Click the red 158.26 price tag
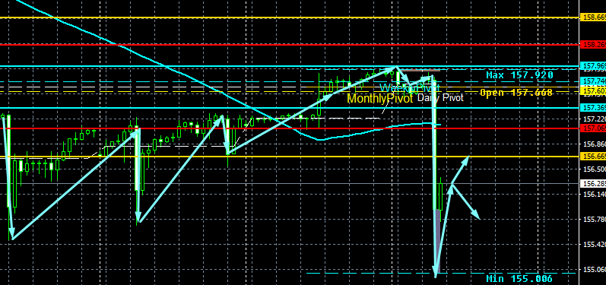606x285 pixels. tap(593, 44)
